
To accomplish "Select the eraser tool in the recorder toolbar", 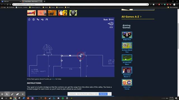I will [17, 94].
